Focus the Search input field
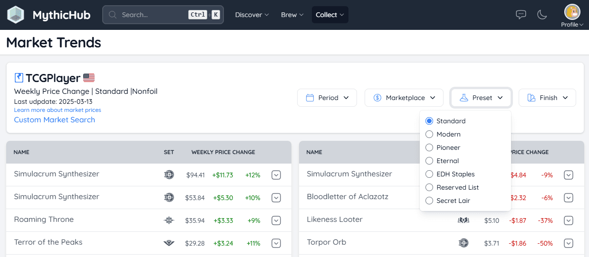Image resolution: width=589 pixels, height=257 pixels. [x=163, y=15]
